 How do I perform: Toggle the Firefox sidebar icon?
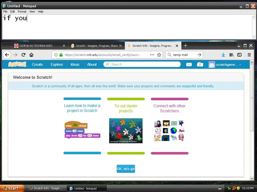[239, 55]
